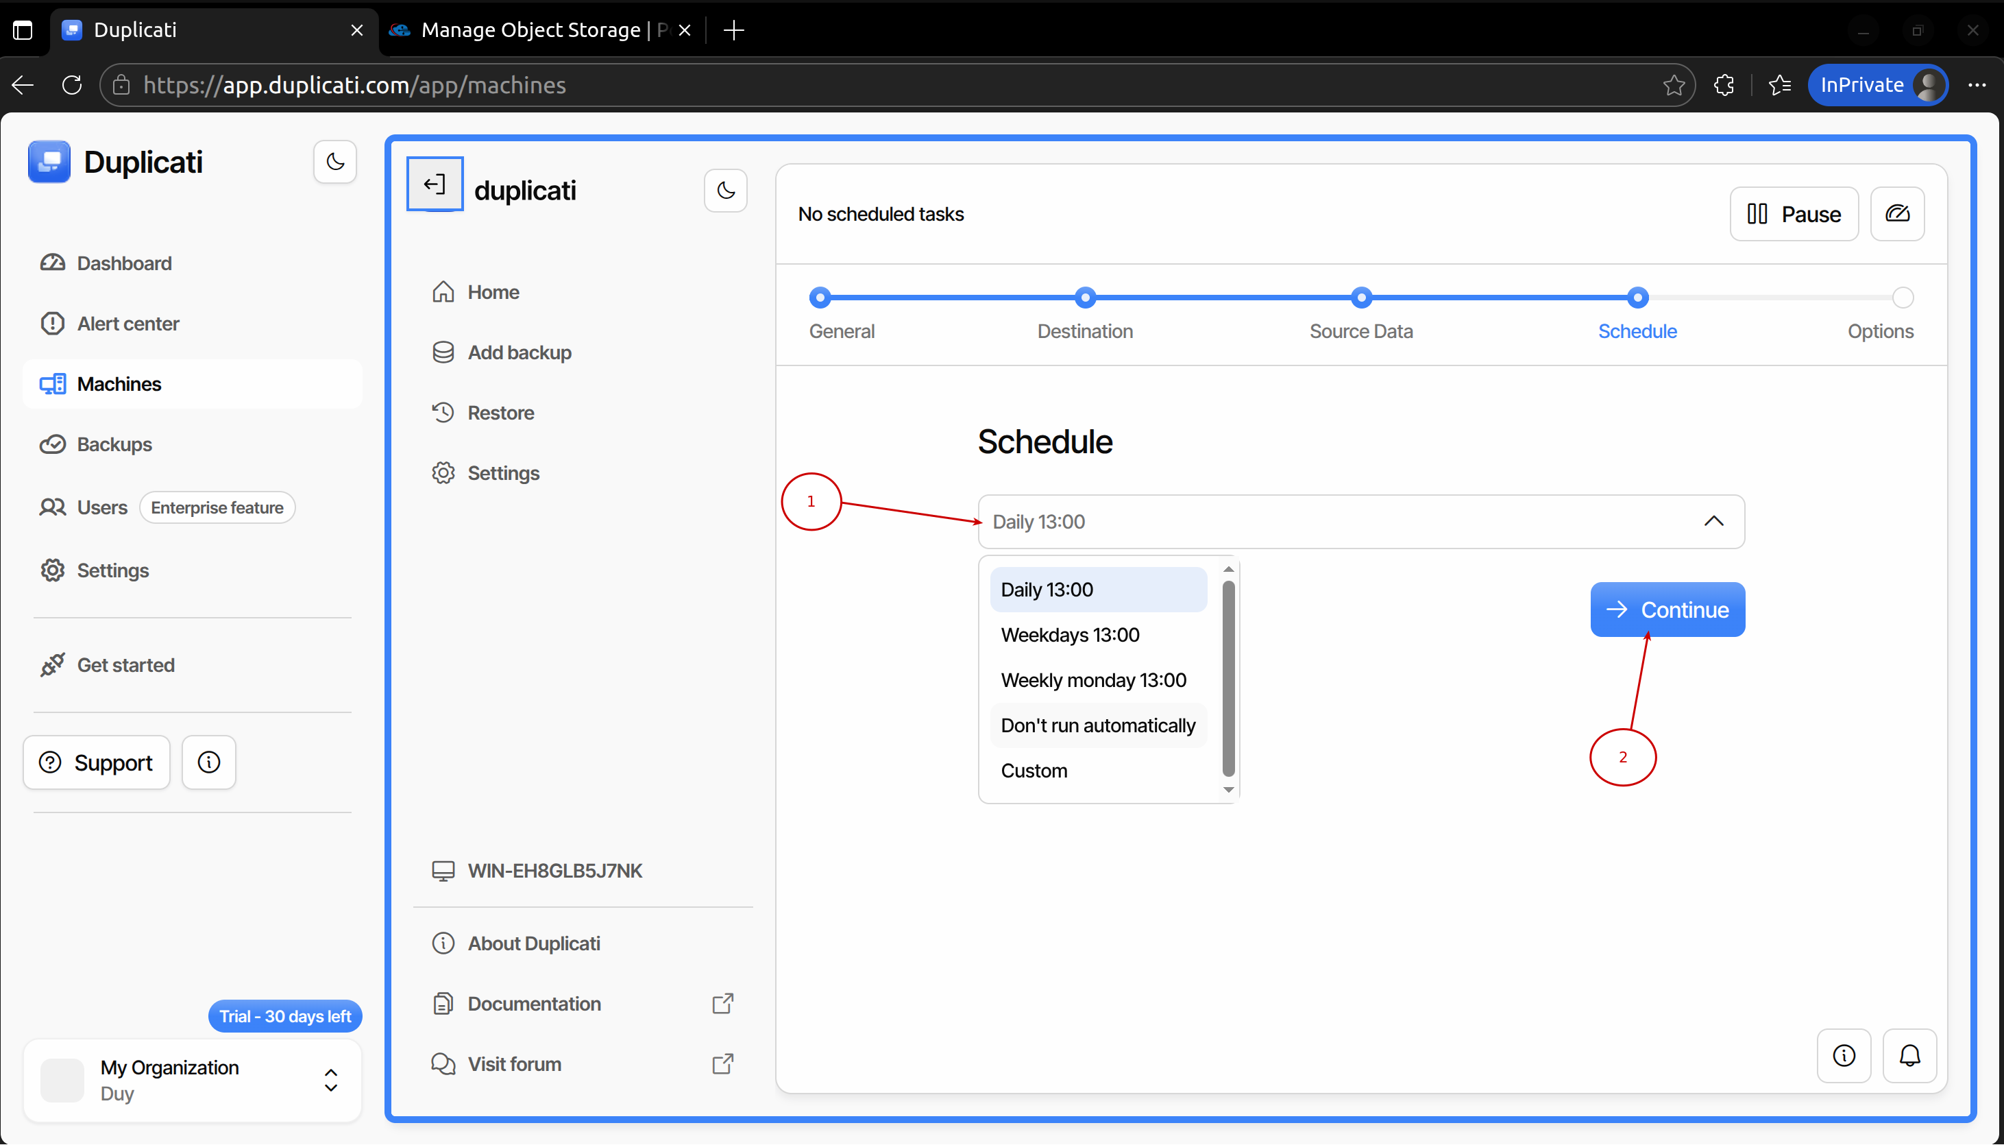
Task: Click the exit machine arrow icon
Action: tap(435, 185)
